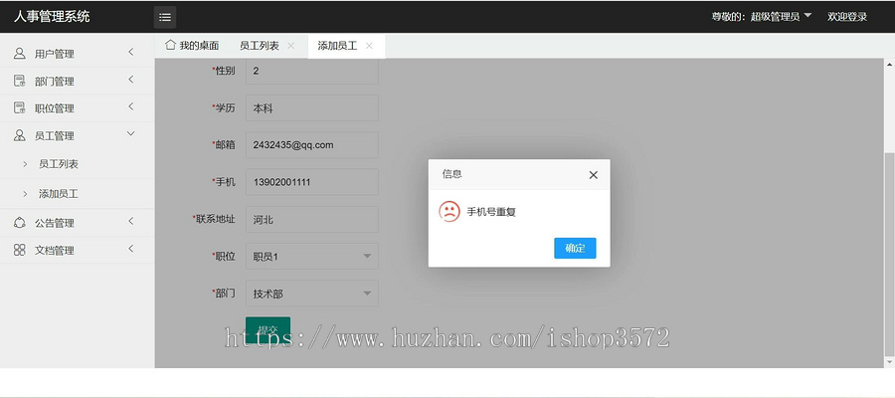This screenshot has width=895, height=398.
Task: Open the 职位 dropdown showing 职员1
Action: (311, 257)
